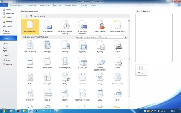Switch to the Wstawianie tab

click(x=31, y=5)
